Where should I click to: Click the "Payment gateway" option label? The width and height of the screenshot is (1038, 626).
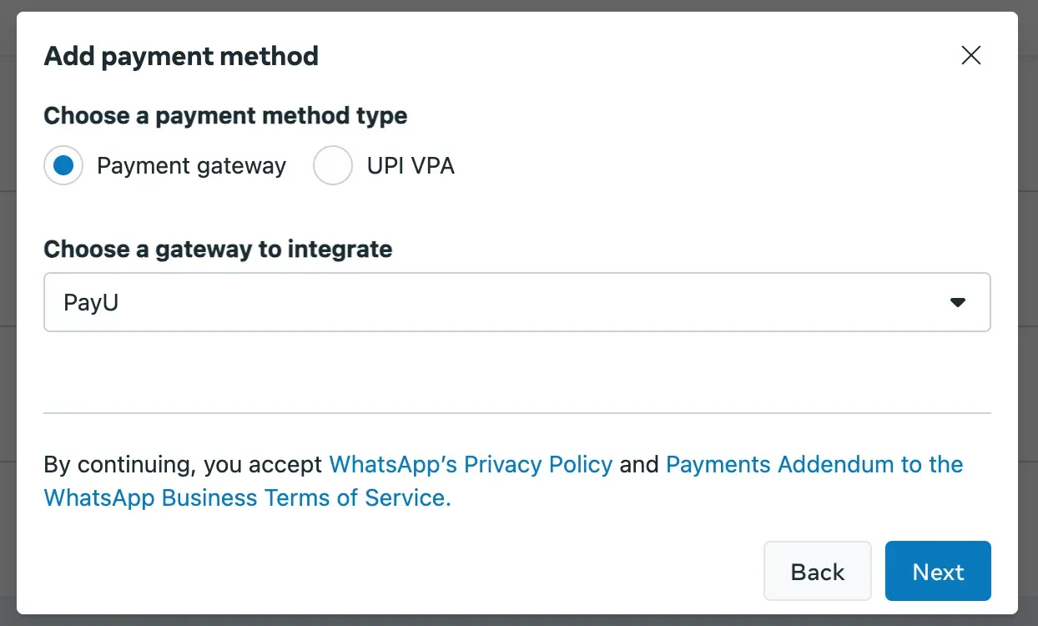[191, 166]
